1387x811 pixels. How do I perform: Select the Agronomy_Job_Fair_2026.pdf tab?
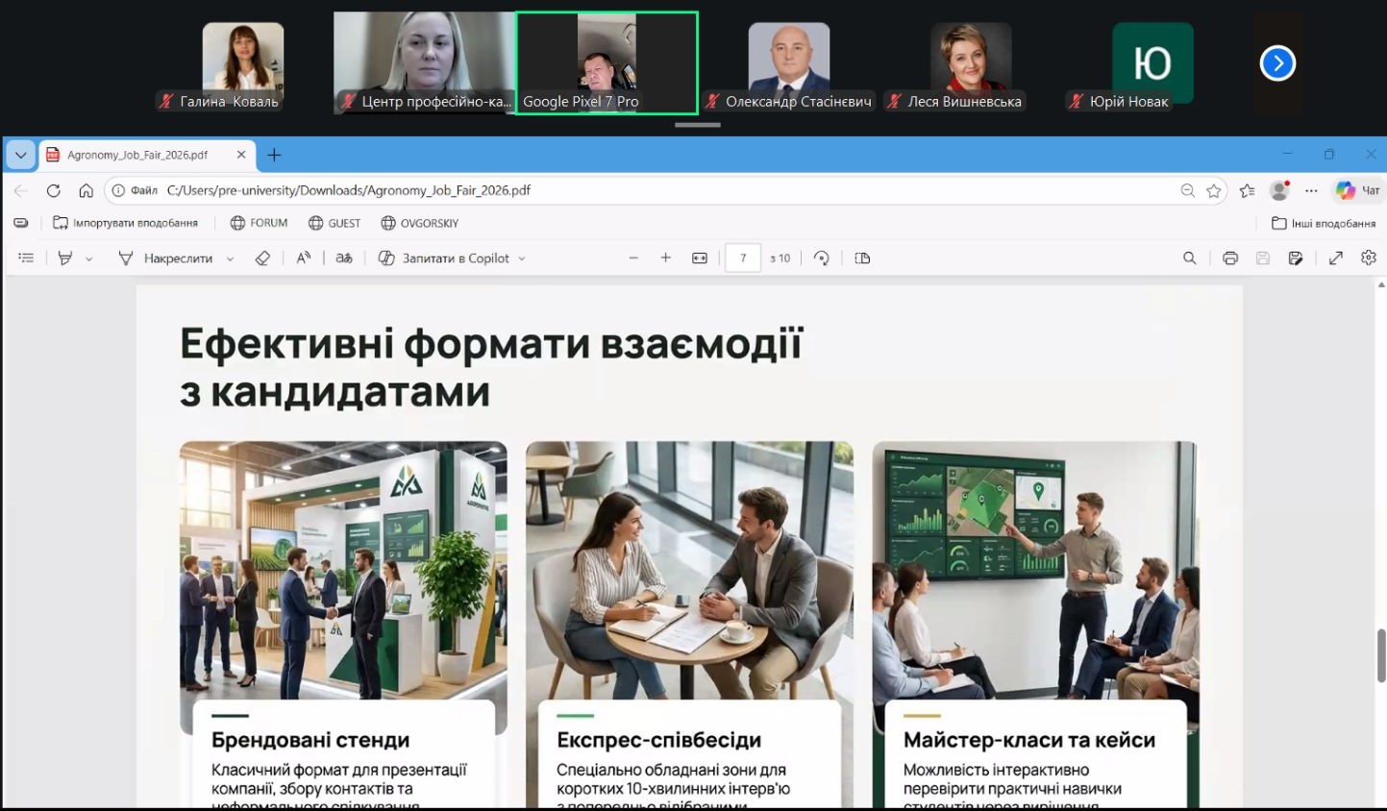pyautogui.click(x=138, y=155)
